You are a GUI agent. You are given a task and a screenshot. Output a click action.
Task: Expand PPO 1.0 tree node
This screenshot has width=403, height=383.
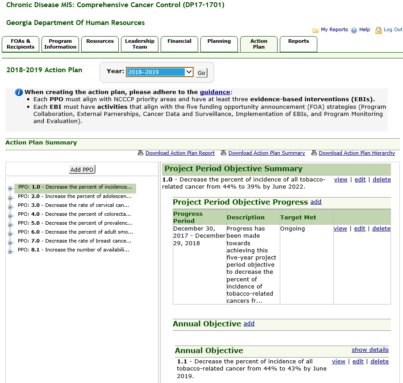tap(10, 189)
